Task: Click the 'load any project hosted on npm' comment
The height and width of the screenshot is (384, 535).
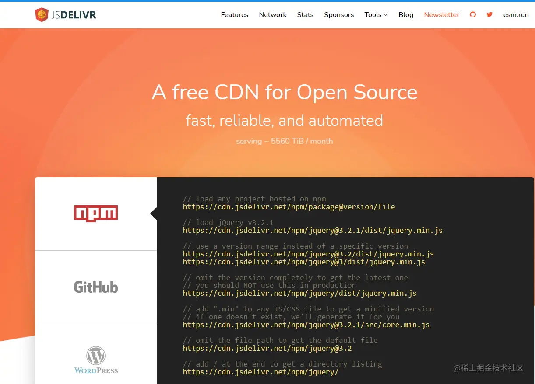Action: click(x=254, y=199)
